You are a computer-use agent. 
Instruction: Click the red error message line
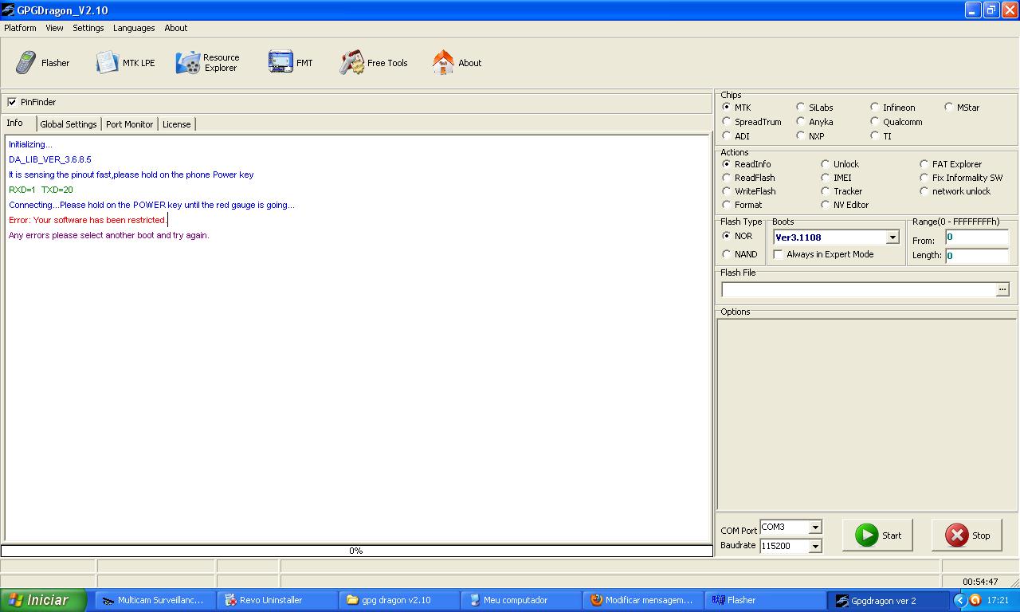click(88, 220)
